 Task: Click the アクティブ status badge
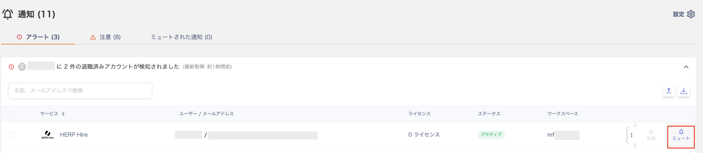491,134
